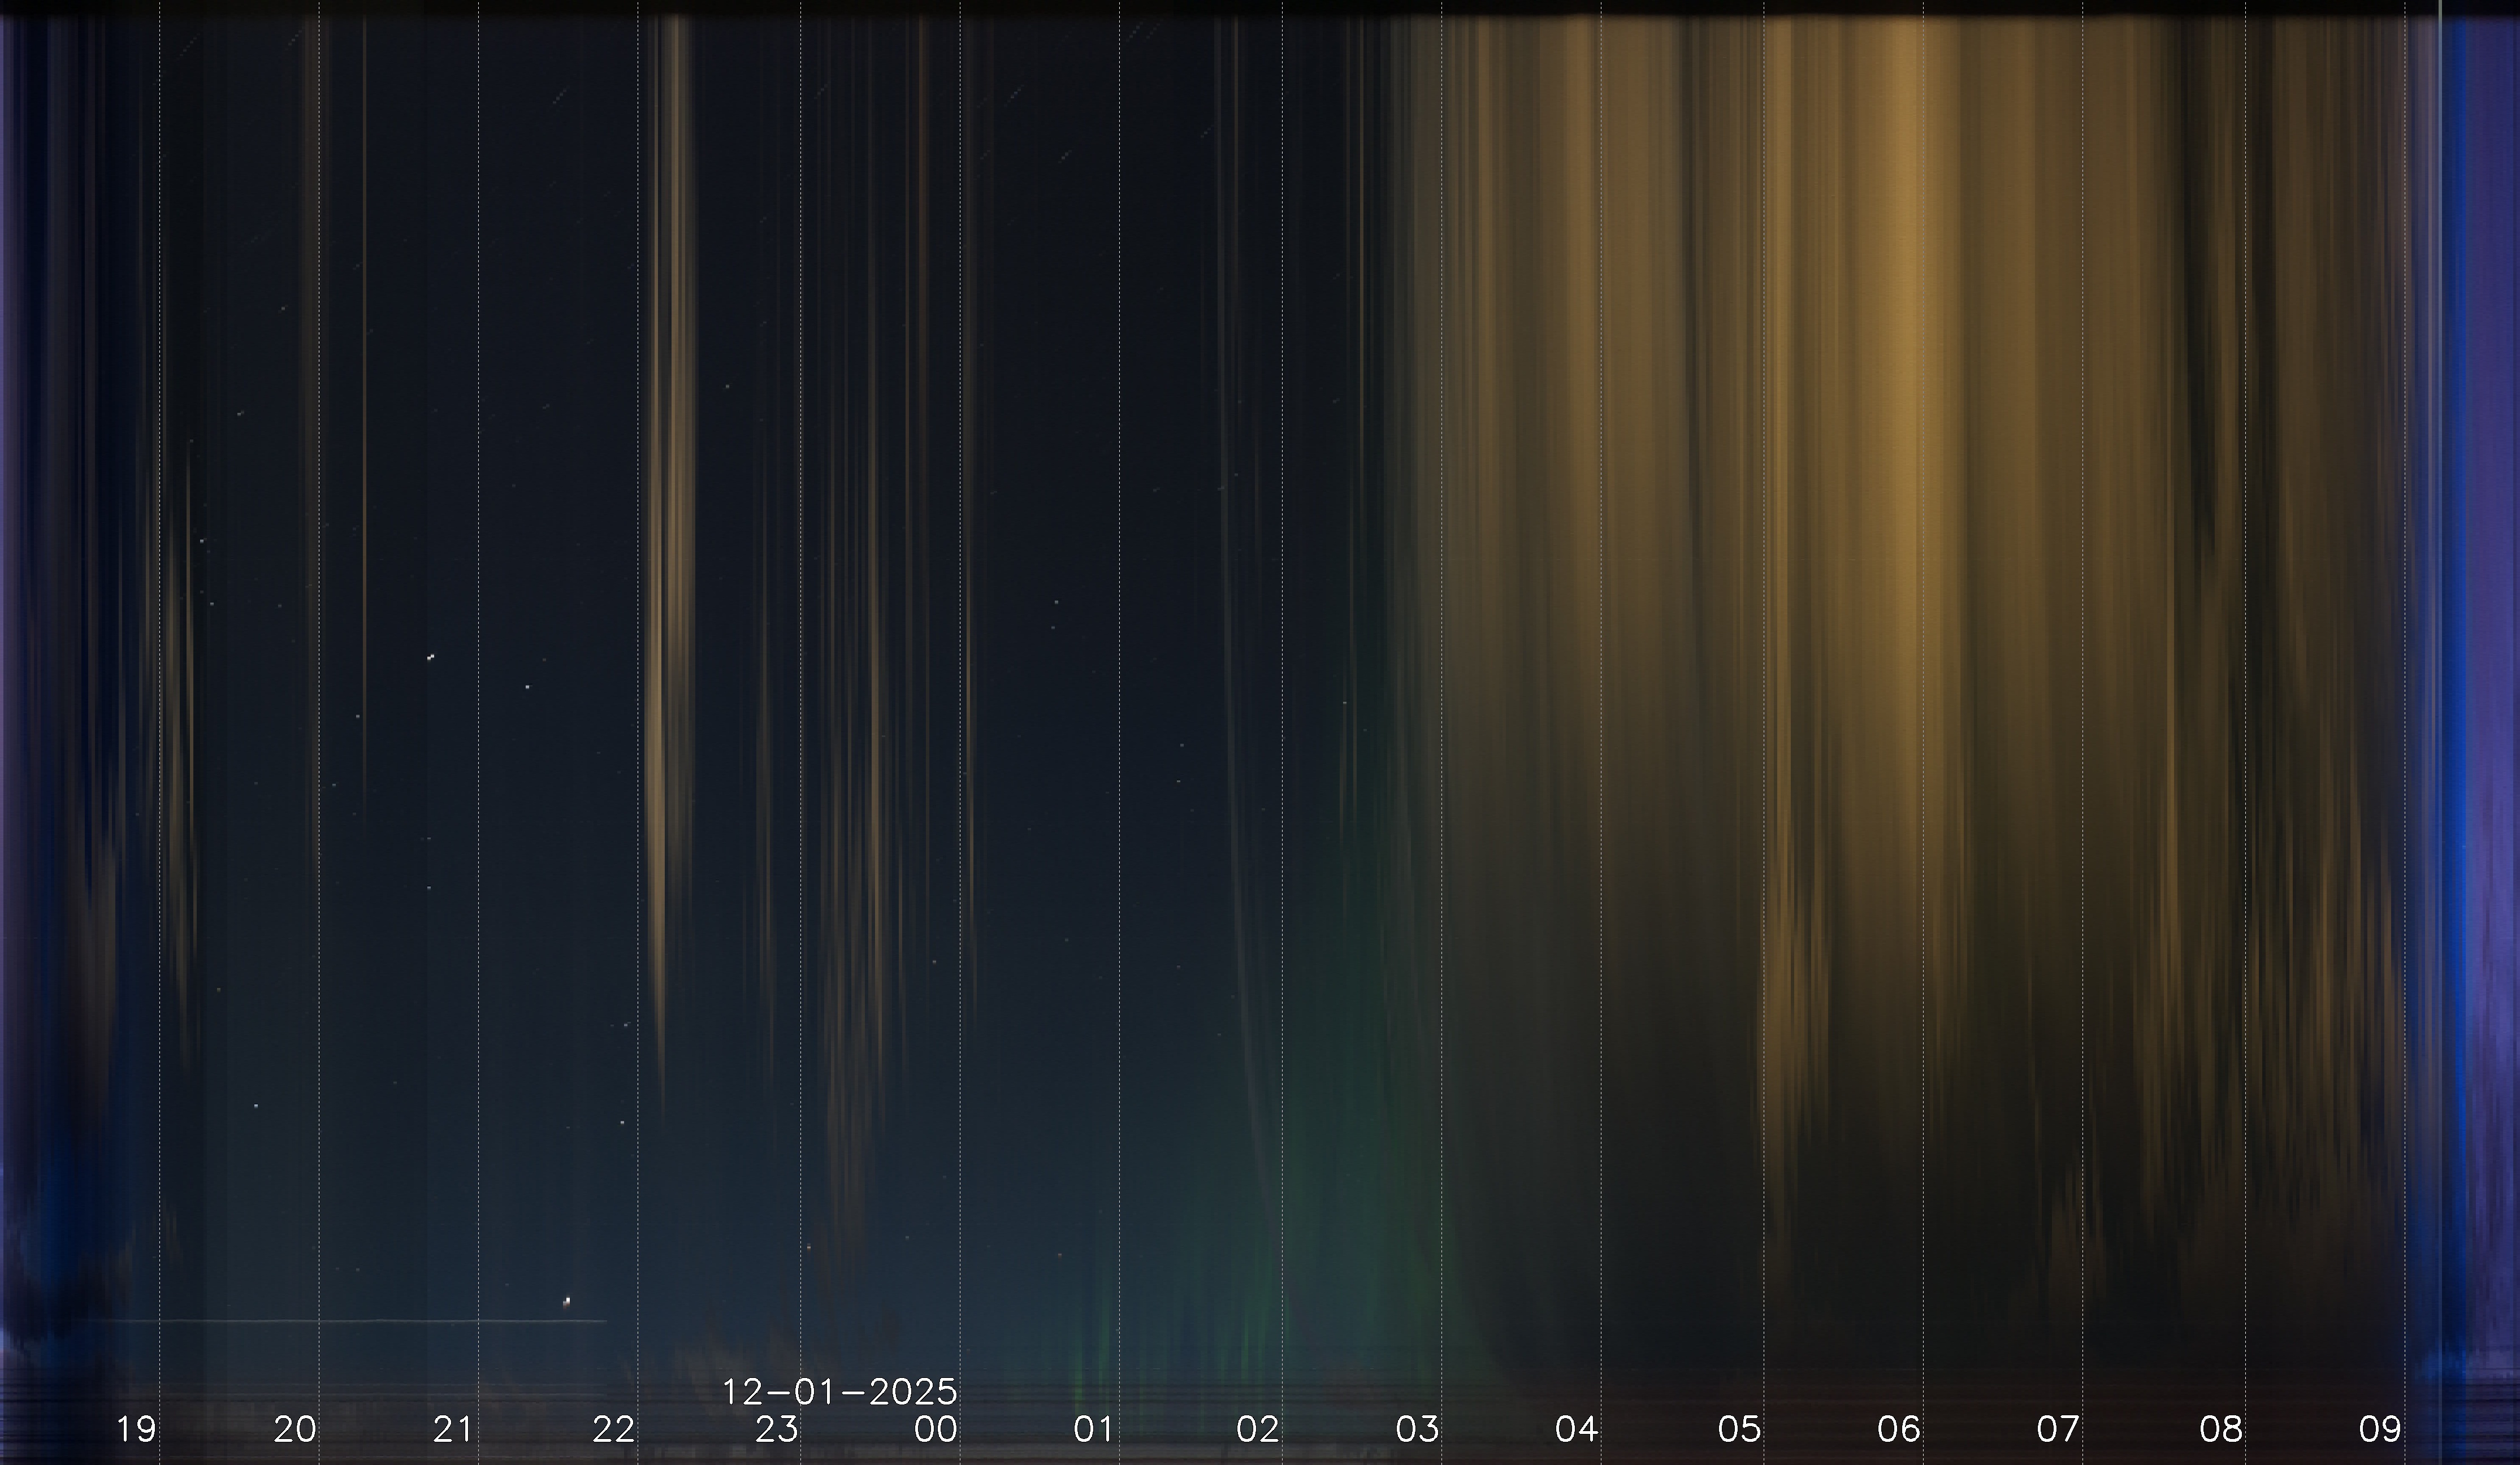Click the 00 midnight hour label

935,1429
